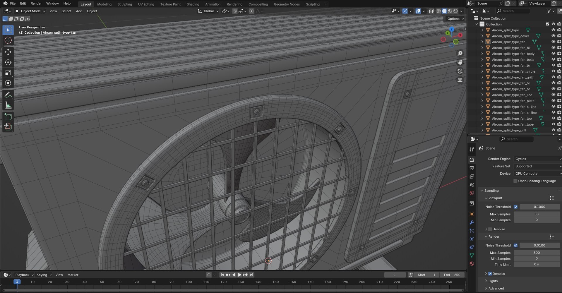
Task: Switch to the Shading workspace tab
Action: 193,4
